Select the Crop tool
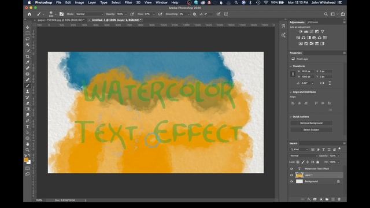This screenshot has width=370, height=208. (28, 57)
